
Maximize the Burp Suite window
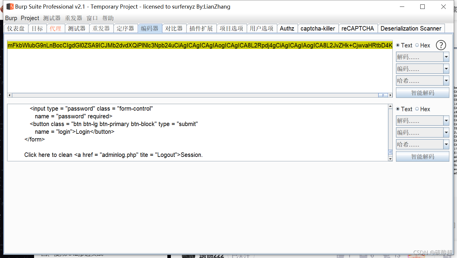423,7
